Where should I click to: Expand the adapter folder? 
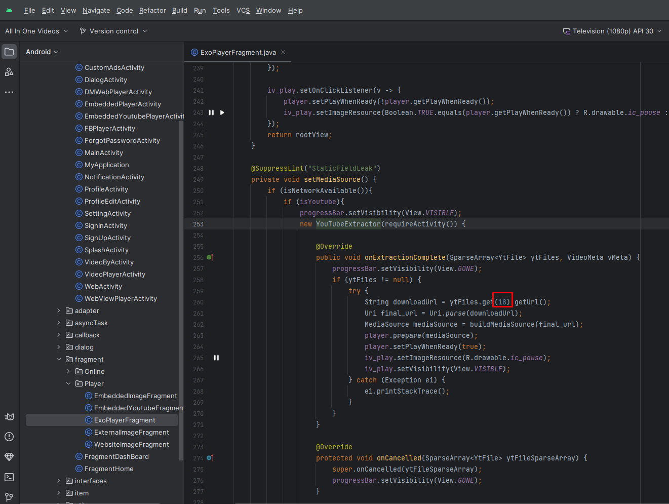[59, 311]
